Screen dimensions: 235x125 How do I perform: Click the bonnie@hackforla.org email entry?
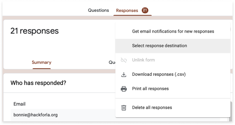[36, 115]
